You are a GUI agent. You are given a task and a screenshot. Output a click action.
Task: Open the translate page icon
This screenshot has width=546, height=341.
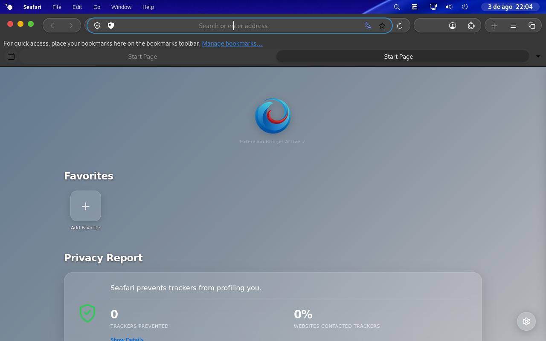(x=368, y=26)
